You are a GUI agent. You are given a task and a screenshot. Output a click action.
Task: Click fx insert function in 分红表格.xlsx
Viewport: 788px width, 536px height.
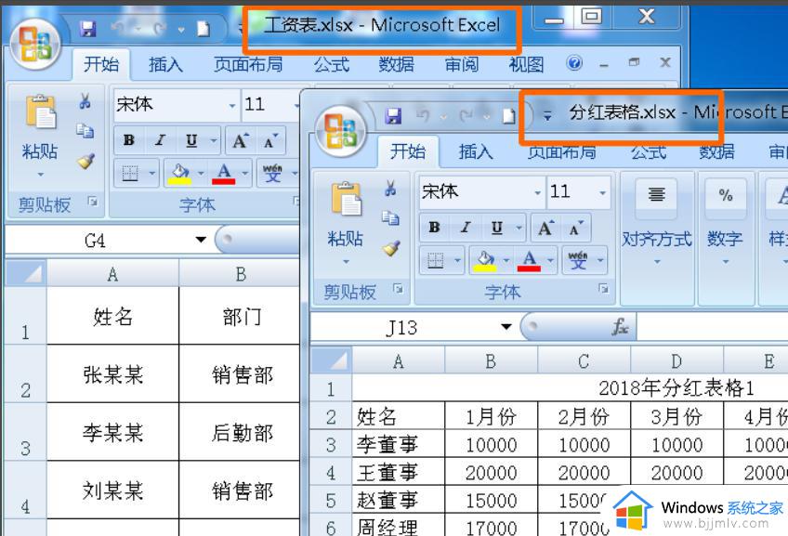620,326
